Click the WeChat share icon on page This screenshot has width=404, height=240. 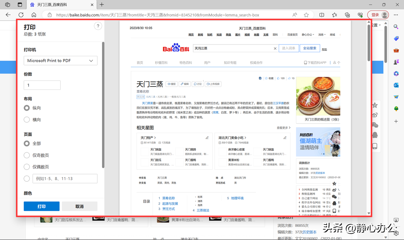pyautogui.click(x=375, y=125)
